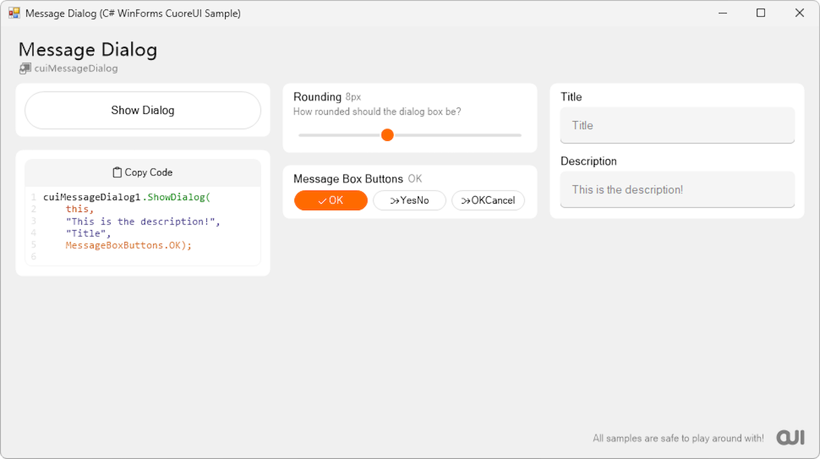The image size is (820, 459).
Task: Maximize the Message Dialog window
Action: (x=761, y=13)
